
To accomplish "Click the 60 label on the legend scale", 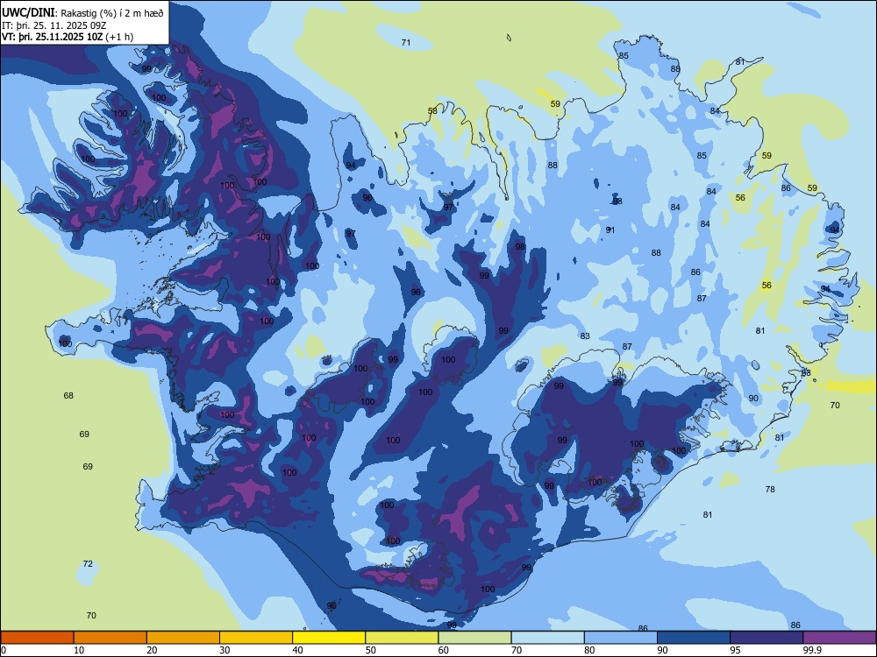I will coord(444,650).
